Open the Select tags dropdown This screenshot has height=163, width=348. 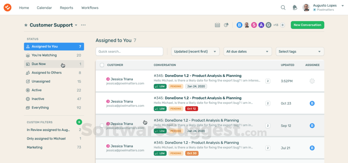(x=300, y=51)
